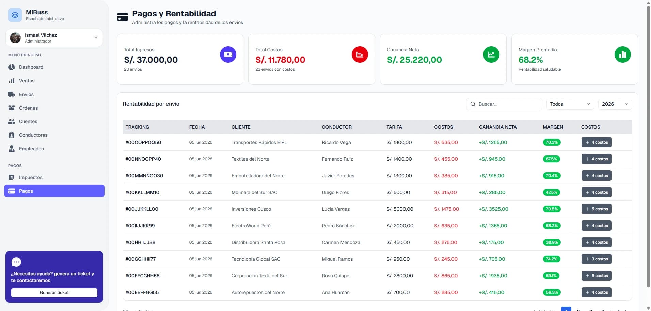Screen dimensions: 651x311
Task: Click tracking number #00EEFFGG55
Action: (x=142, y=292)
